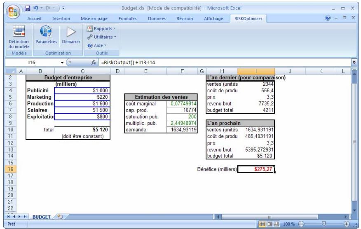Select column C header

pyautogui.click(x=82, y=71)
